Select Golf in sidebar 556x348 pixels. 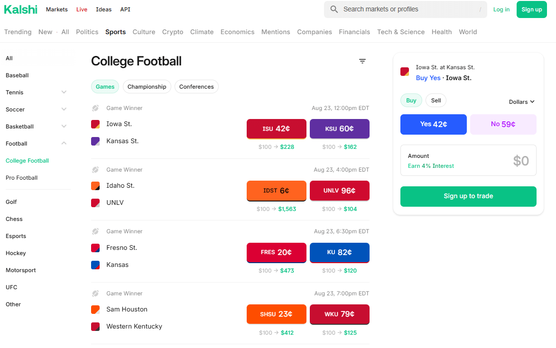pos(11,202)
